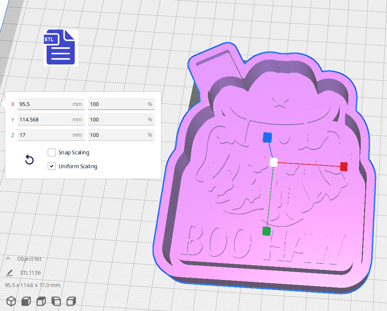Image resolution: width=387 pixels, height=311 pixels.
Task: Click the pencil edit icon beside STL1136
Action: tap(9, 272)
